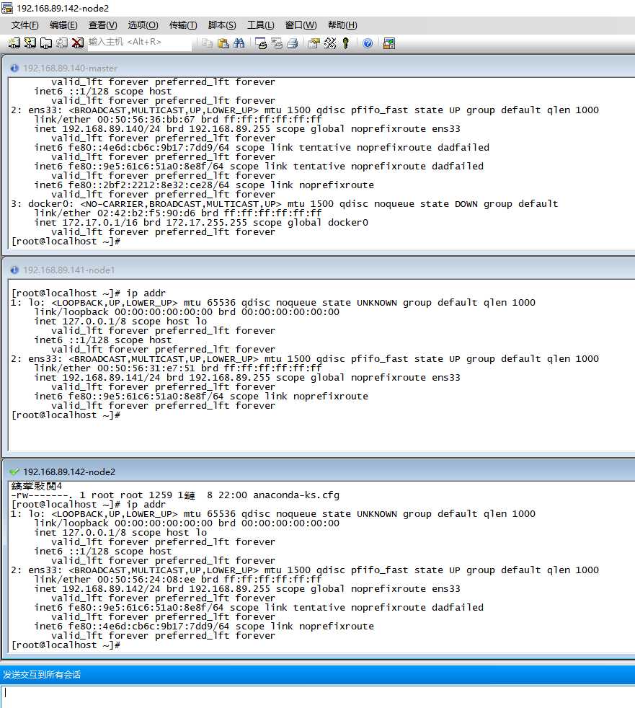This screenshot has width=635, height=708.
Task: Click 00:50:56:36:bb:67 MAC line in master
Action: tap(178, 119)
